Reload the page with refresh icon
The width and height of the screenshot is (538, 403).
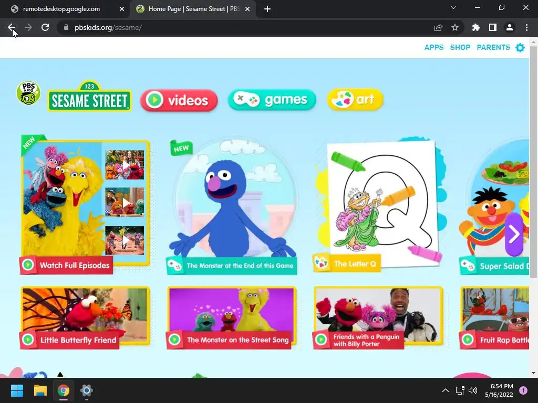click(45, 27)
